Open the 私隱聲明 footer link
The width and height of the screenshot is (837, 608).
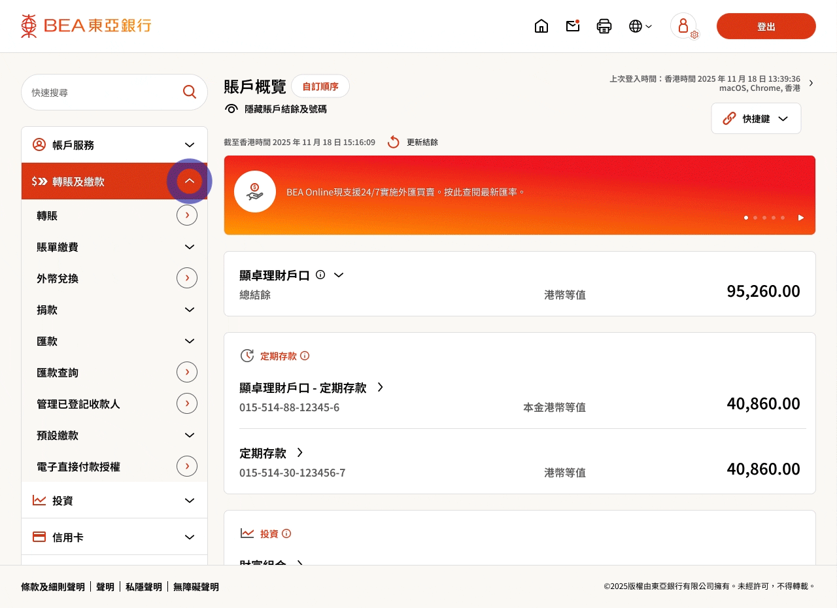[144, 587]
